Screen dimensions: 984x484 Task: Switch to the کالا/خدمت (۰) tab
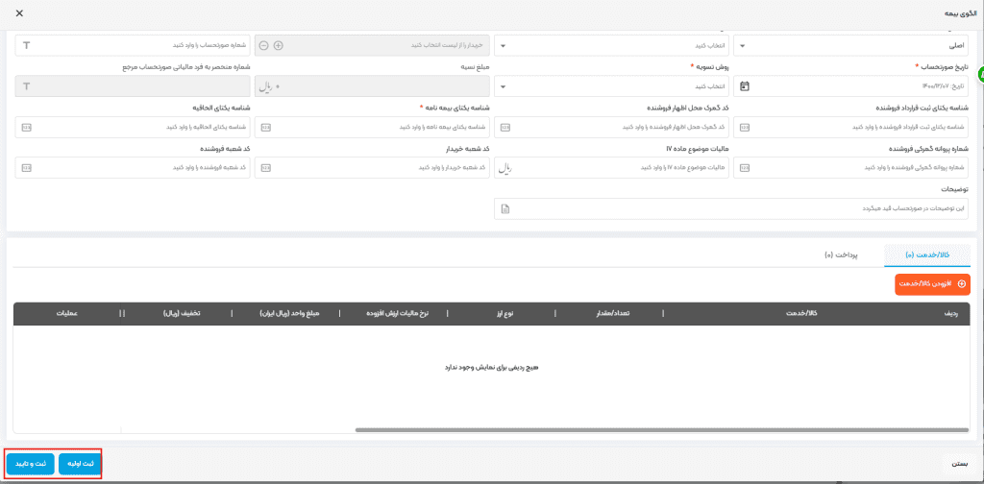pos(927,255)
